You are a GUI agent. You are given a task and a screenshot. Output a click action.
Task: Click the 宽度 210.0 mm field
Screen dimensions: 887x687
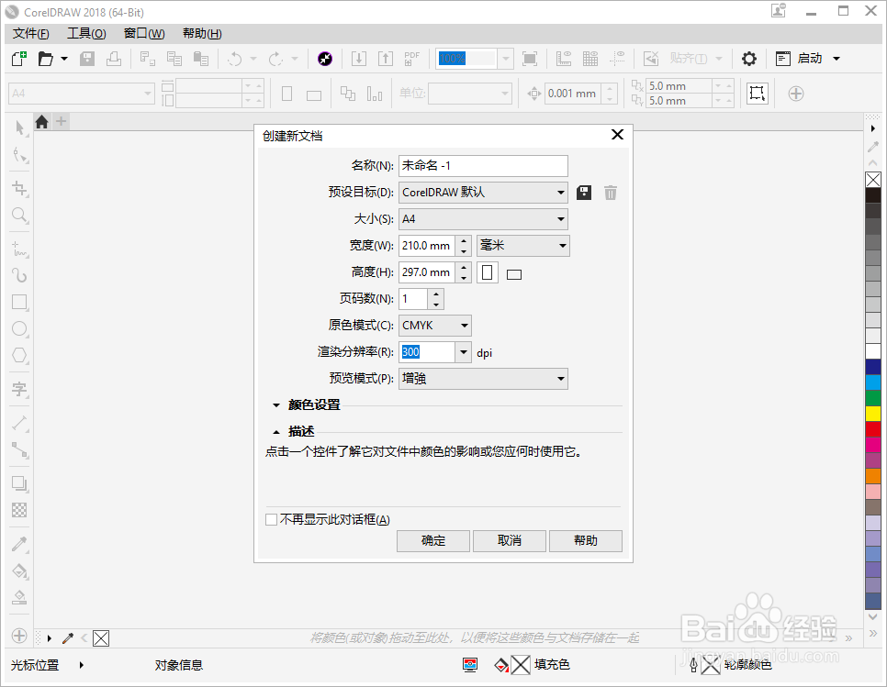[x=427, y=246]
